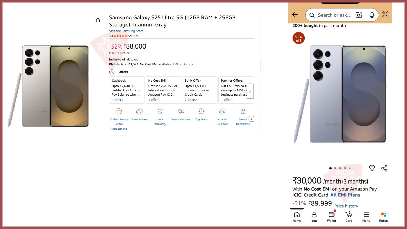The image size is (407, 229).
Task: Show more offers with right arrow
Action: tap(250, 91)
